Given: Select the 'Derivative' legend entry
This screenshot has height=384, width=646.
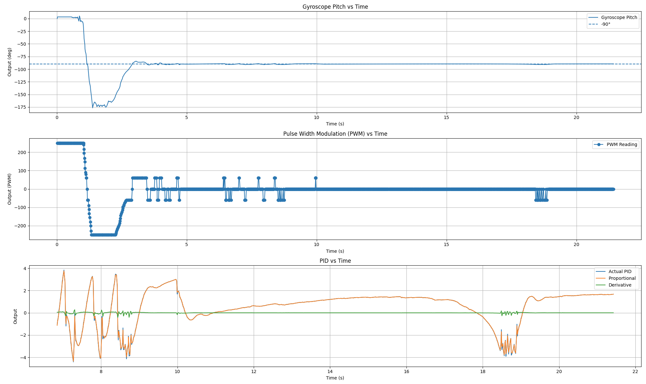Looking at the screenshot, I should coord(614,285).
